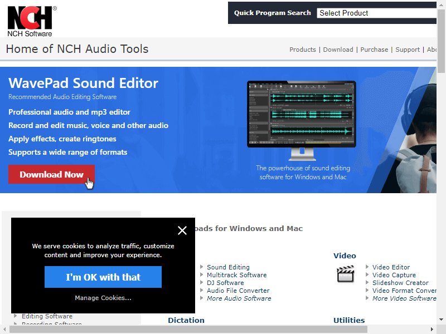Go to the Purchase page

point(374,50)
